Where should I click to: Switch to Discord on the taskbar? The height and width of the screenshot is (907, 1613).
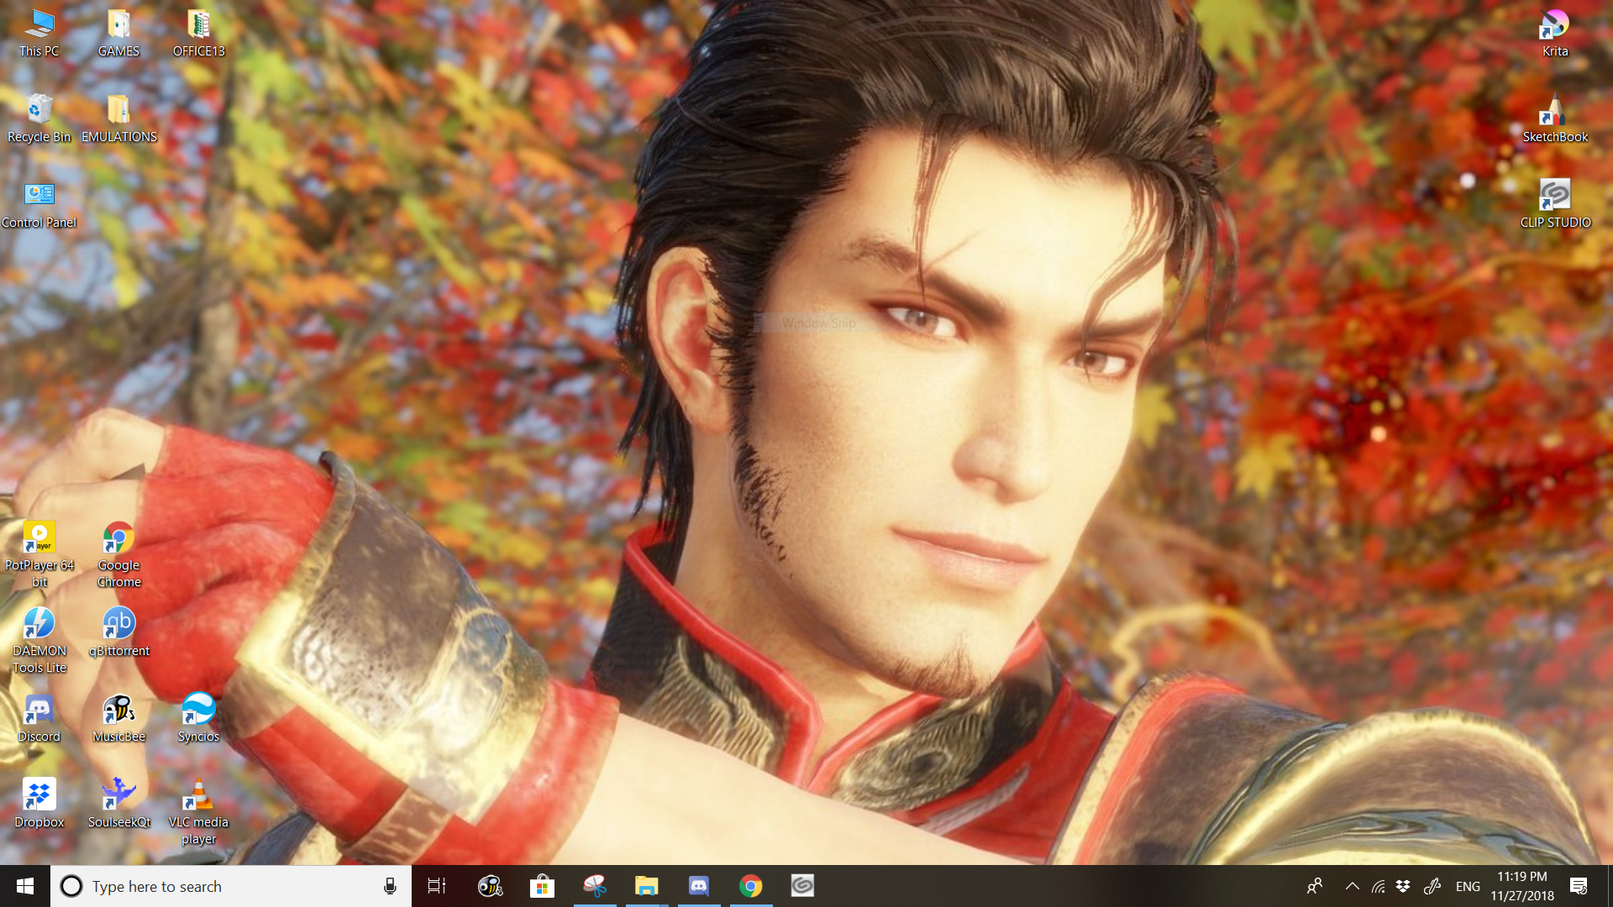pyautogui.click(x=699, y=886)
